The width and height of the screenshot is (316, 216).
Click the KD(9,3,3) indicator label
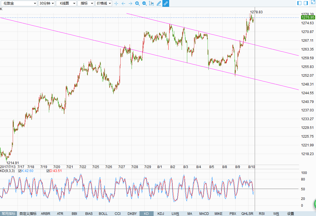tap(7, 171)
